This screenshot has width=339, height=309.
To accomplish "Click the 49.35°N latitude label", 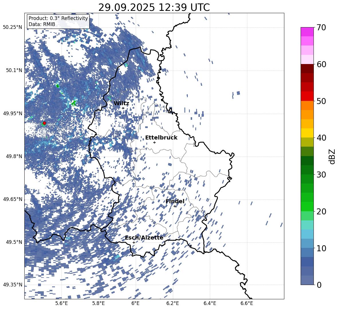I will tap(13, 285).
